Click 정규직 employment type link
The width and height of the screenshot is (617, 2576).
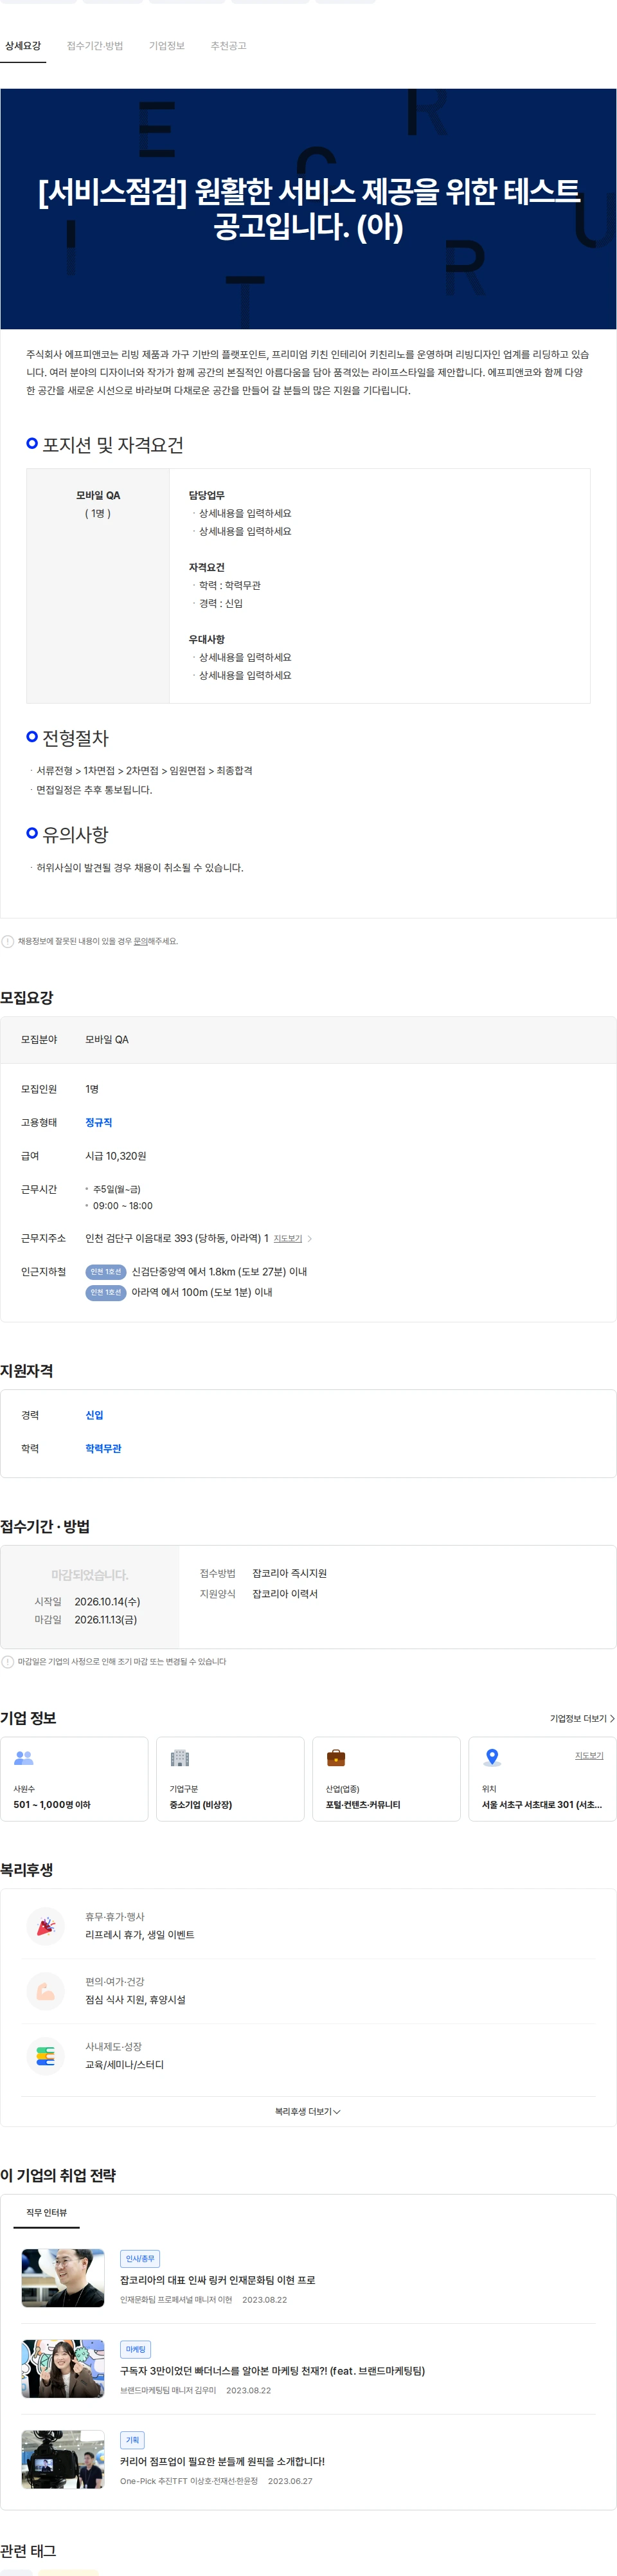click(x=99, y=1122)
